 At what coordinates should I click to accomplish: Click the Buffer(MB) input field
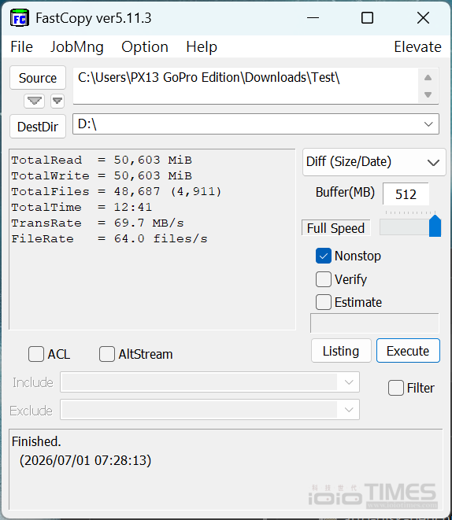click(x=406, y=194)
